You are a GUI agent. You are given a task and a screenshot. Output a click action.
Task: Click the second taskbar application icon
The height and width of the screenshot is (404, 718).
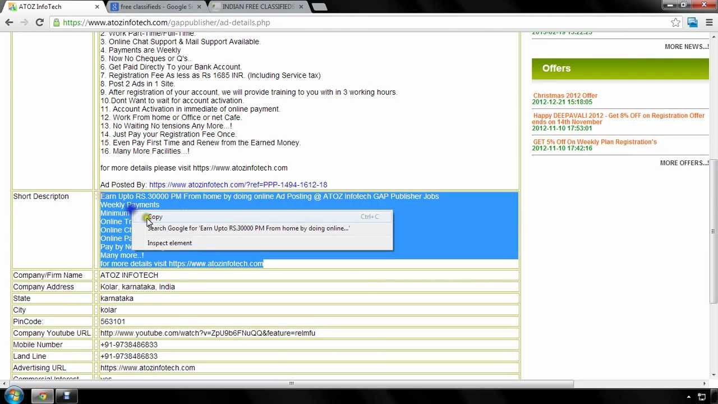(66, 396)
